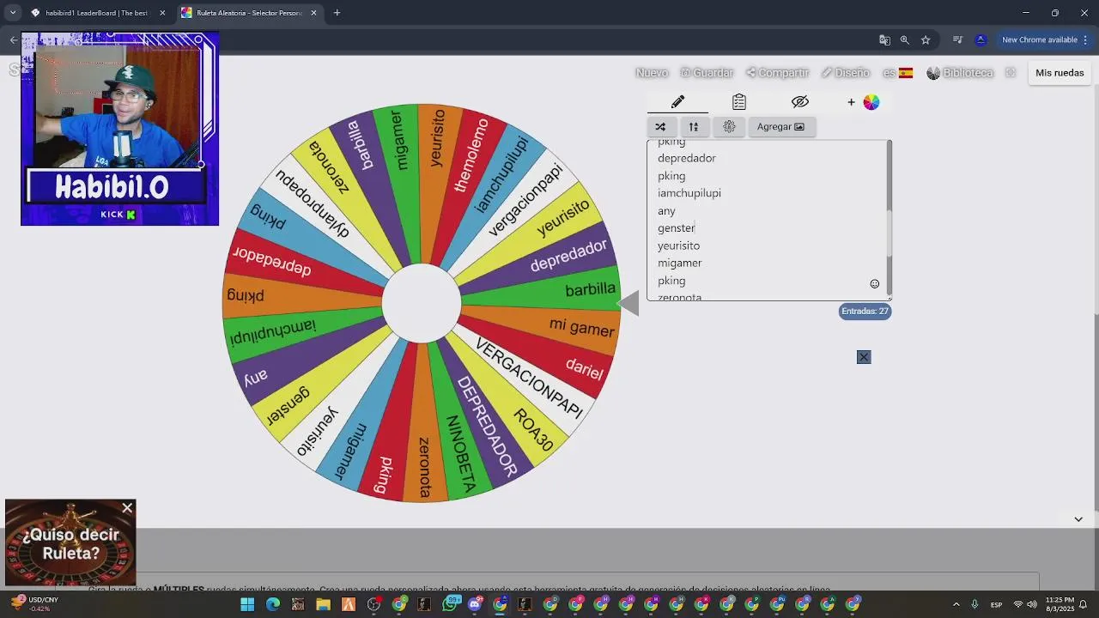Sort the entries alphabetically
1099x618 pixels.
tap(694, 126)
